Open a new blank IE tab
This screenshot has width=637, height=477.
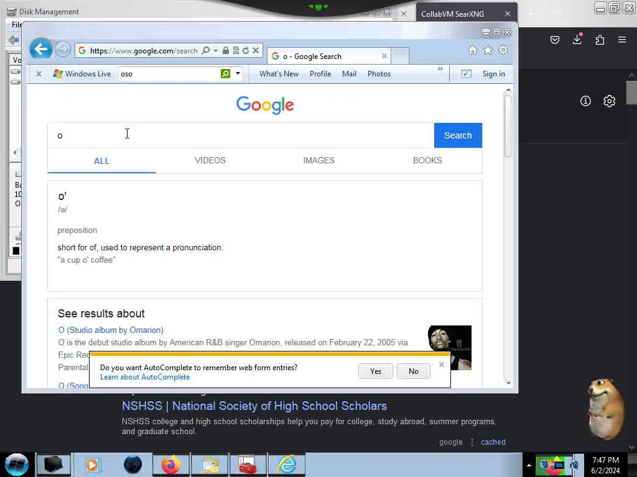click(x=400, y=56)
